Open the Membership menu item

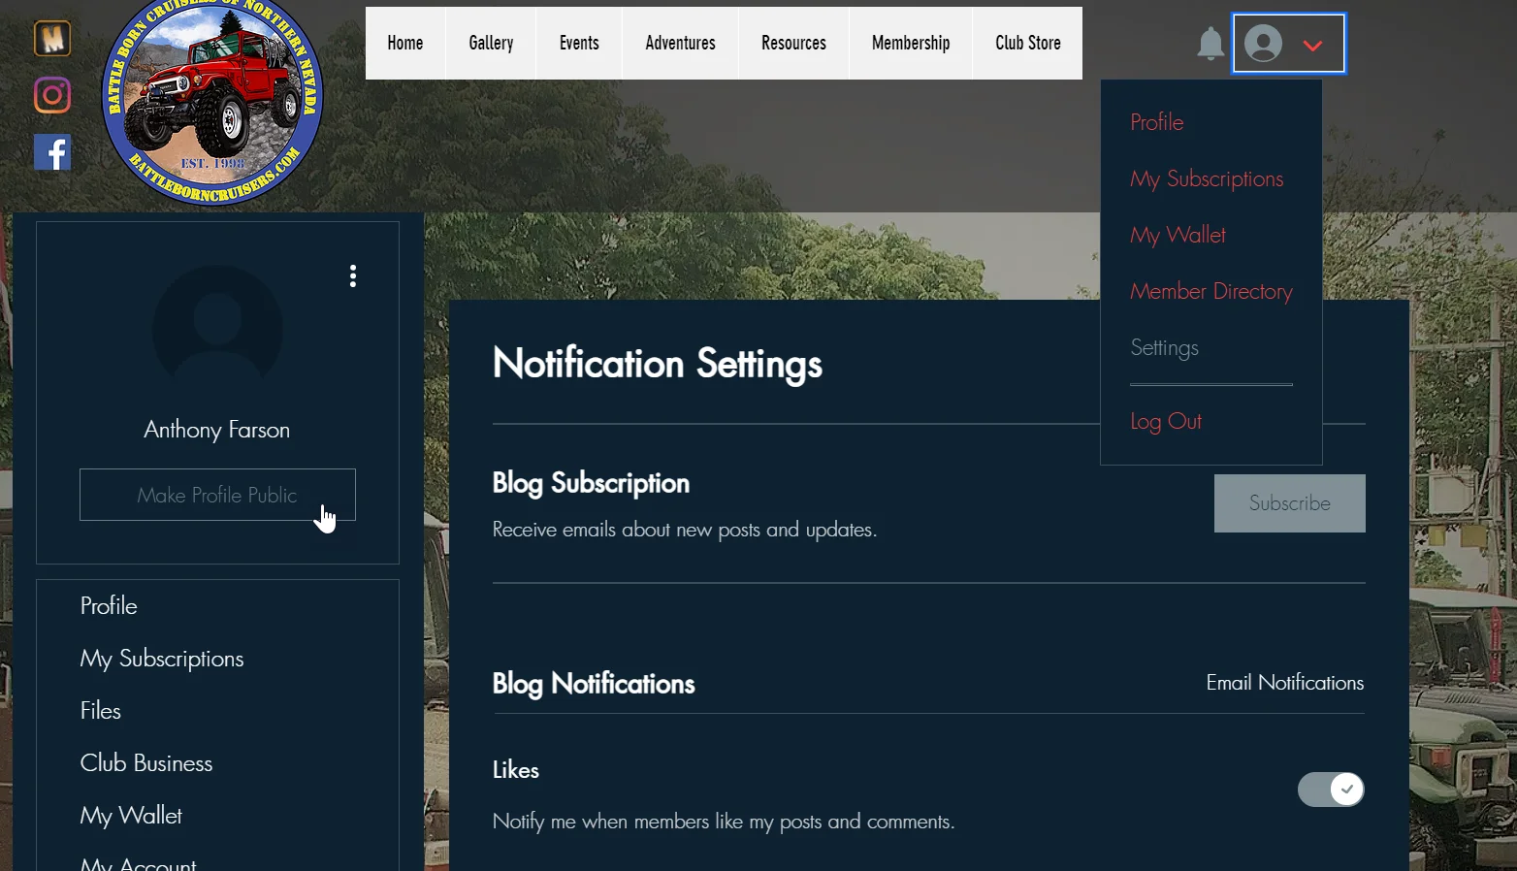coord(910,44)
